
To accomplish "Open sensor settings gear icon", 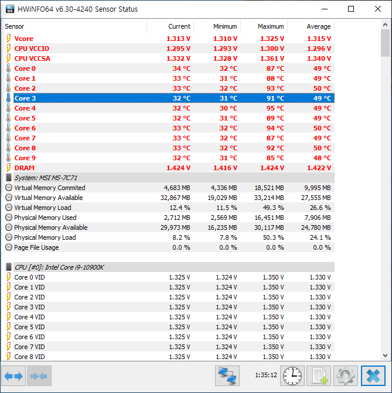I will click(346, 375).
